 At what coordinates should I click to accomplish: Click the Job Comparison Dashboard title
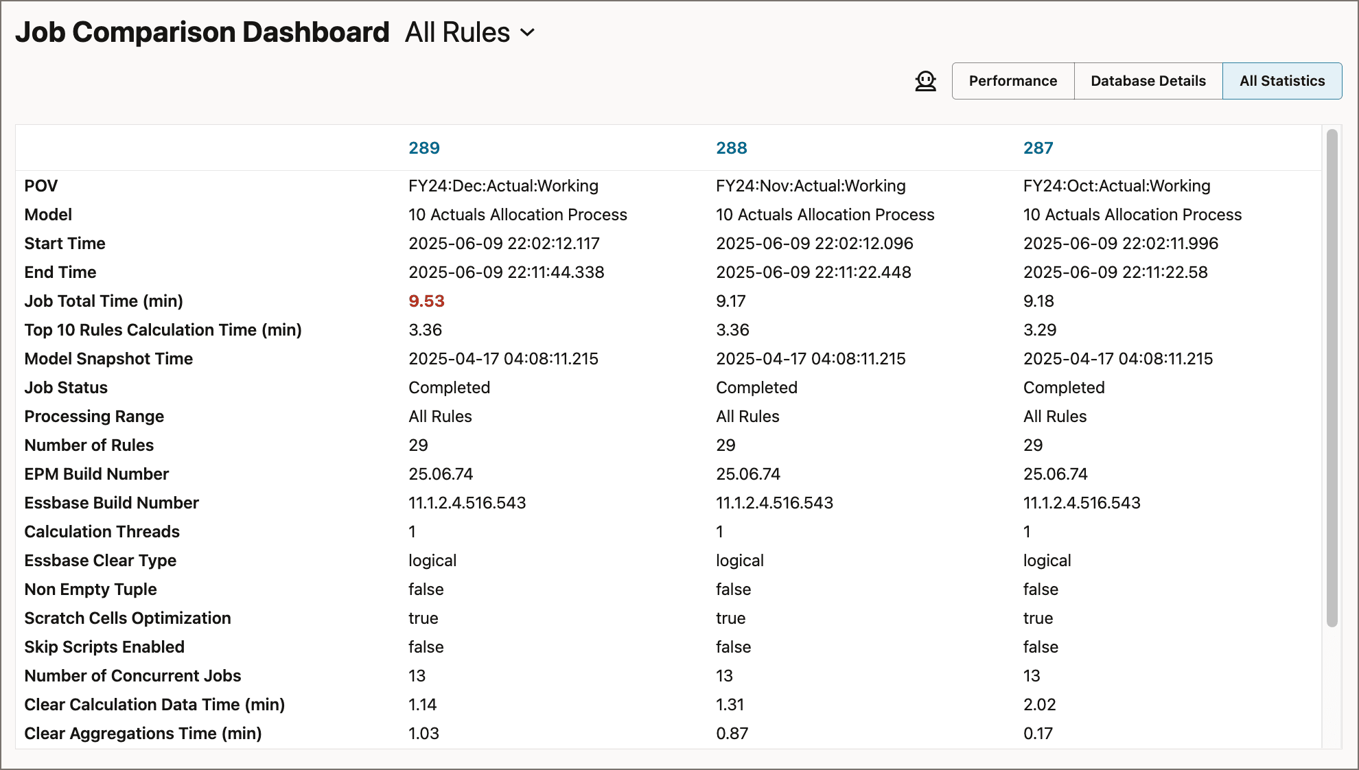(202, 32)
